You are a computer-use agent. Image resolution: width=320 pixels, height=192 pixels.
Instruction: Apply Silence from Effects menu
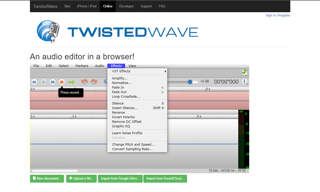coord(137,103)
